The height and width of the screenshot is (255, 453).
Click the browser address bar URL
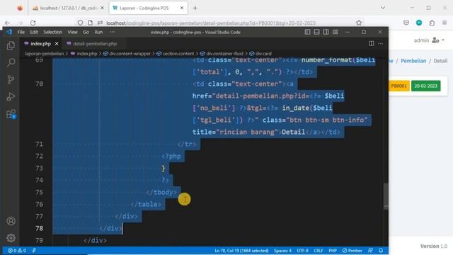pyautogui.click(x=211, y=23)
